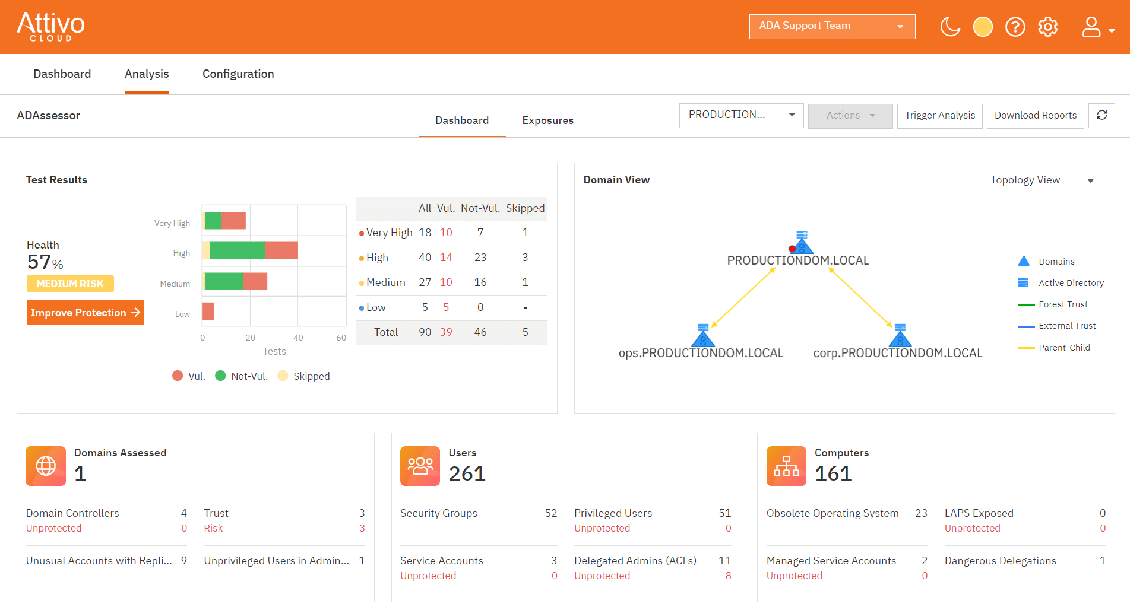Click the Users group icon
The width and height of the screenshot is (1130, 607).
420,466
